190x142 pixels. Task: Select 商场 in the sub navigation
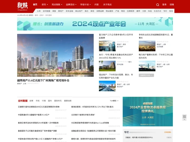tap(92, 11)
